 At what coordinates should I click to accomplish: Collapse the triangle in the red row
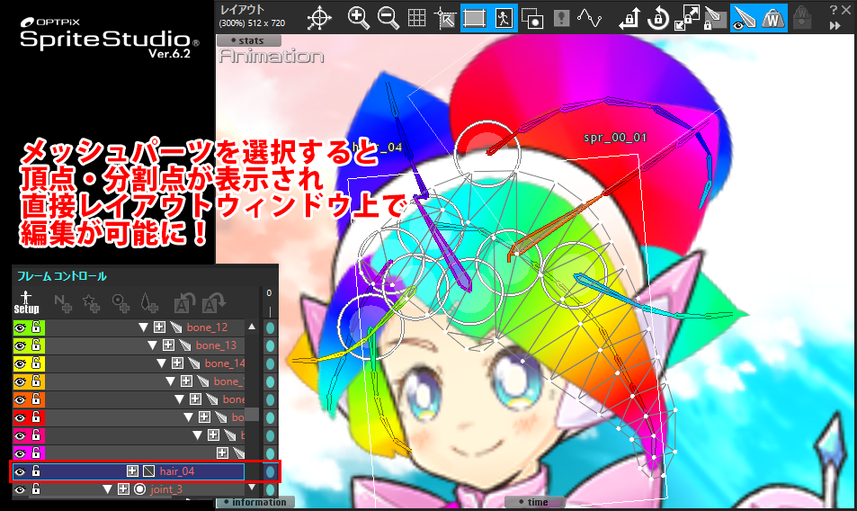tap(189, 417)
